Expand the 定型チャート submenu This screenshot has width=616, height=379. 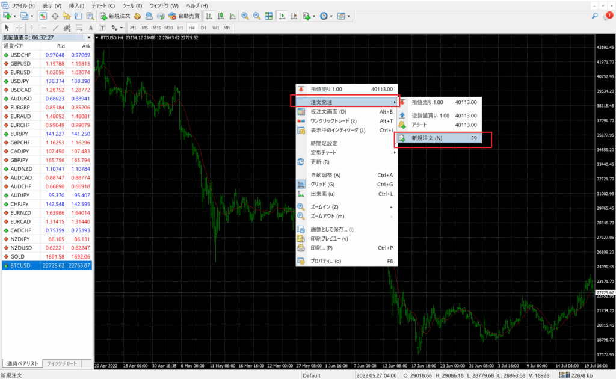coord(346,152)
